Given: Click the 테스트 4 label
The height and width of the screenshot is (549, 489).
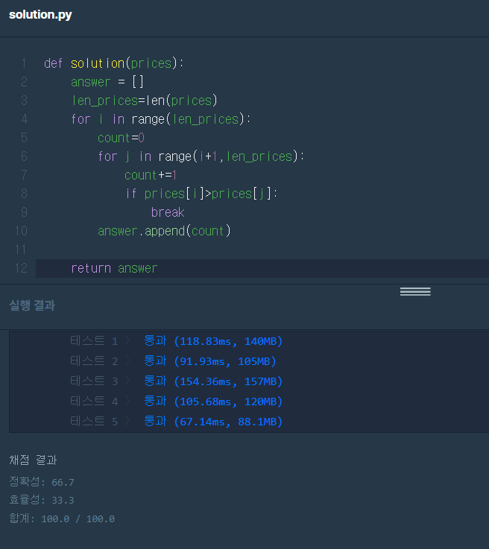Looking at the screenshot, I should [94, 402].
